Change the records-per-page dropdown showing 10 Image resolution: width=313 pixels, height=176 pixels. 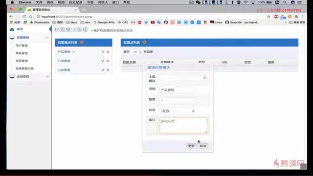click(137, 52)
